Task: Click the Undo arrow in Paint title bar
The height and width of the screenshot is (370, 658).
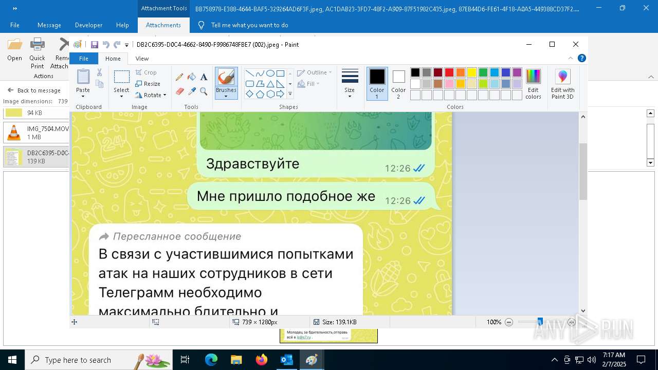Action: click(106, 45)
